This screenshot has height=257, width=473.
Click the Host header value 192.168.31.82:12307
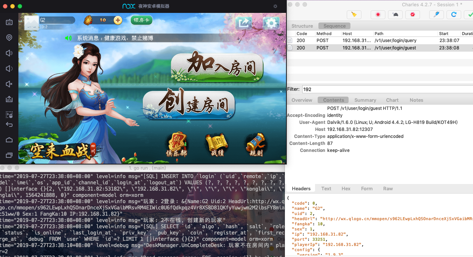pyautogui.click(x=350, y=129)
